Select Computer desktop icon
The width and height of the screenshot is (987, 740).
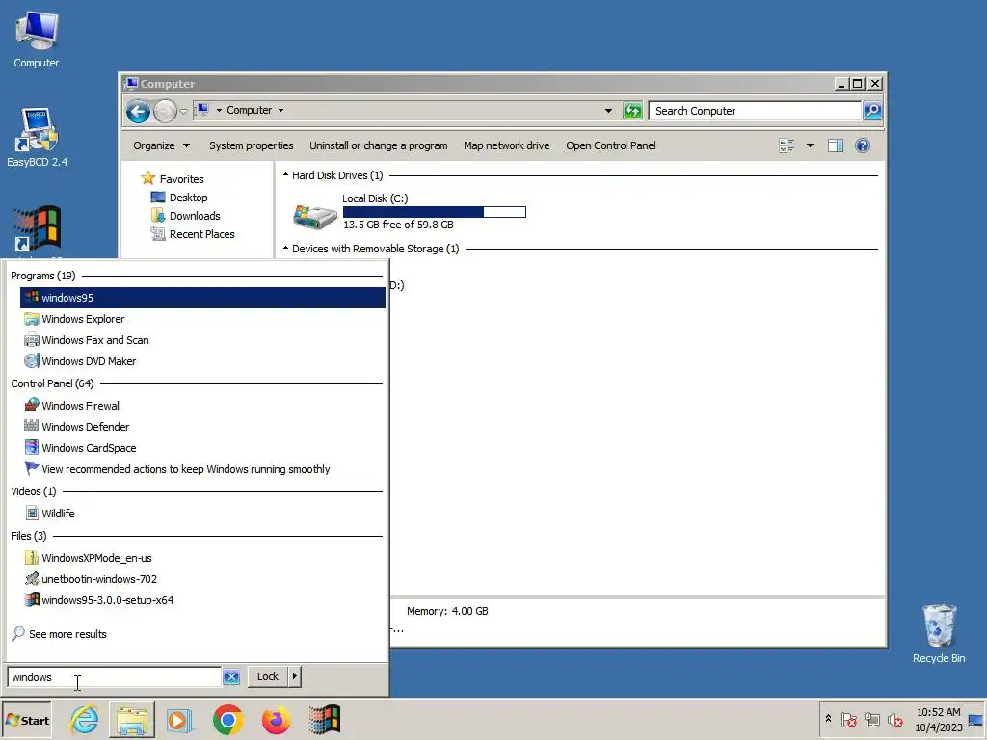click(36, 40)
